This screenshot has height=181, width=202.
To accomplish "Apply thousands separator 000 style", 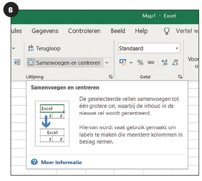I will click(151, 63).
